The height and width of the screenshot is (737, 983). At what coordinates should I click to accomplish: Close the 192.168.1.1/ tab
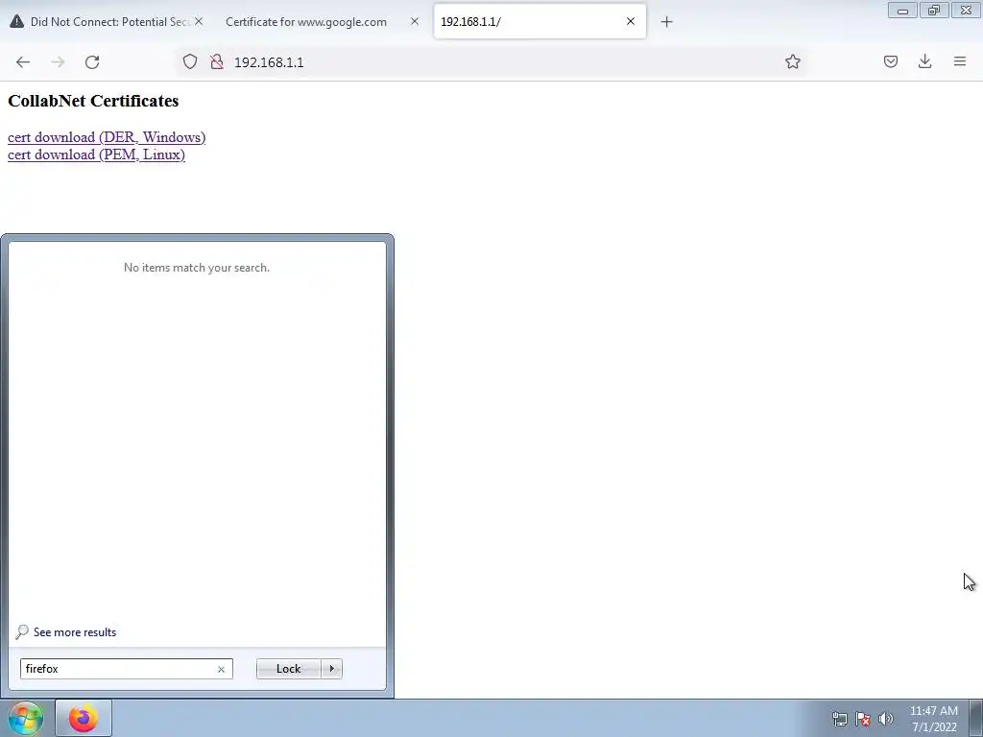631,21
